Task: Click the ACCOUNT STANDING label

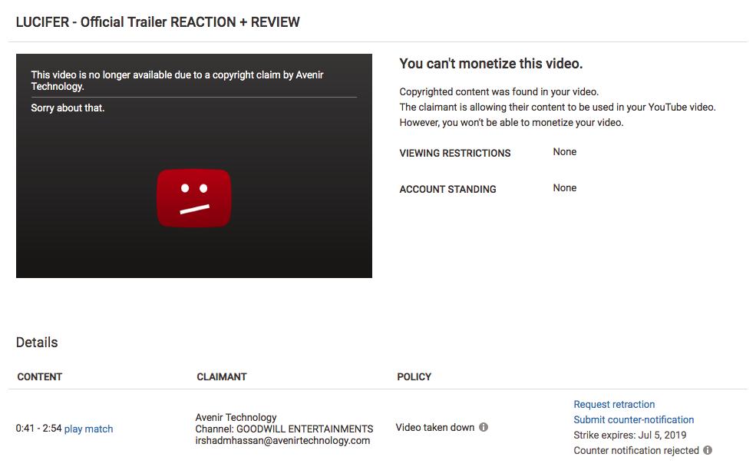Action: click(x=447, y=190)
